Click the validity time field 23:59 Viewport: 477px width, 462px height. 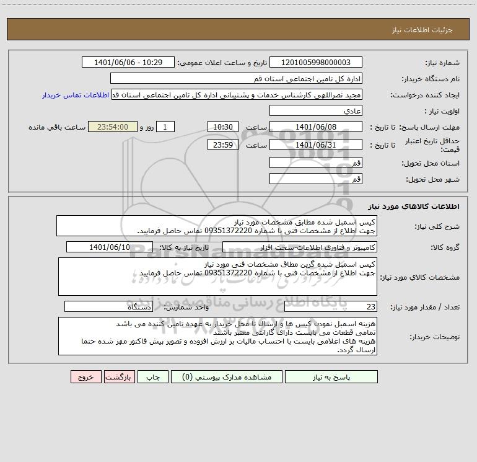pyautogui.click(x=222, y=144)
